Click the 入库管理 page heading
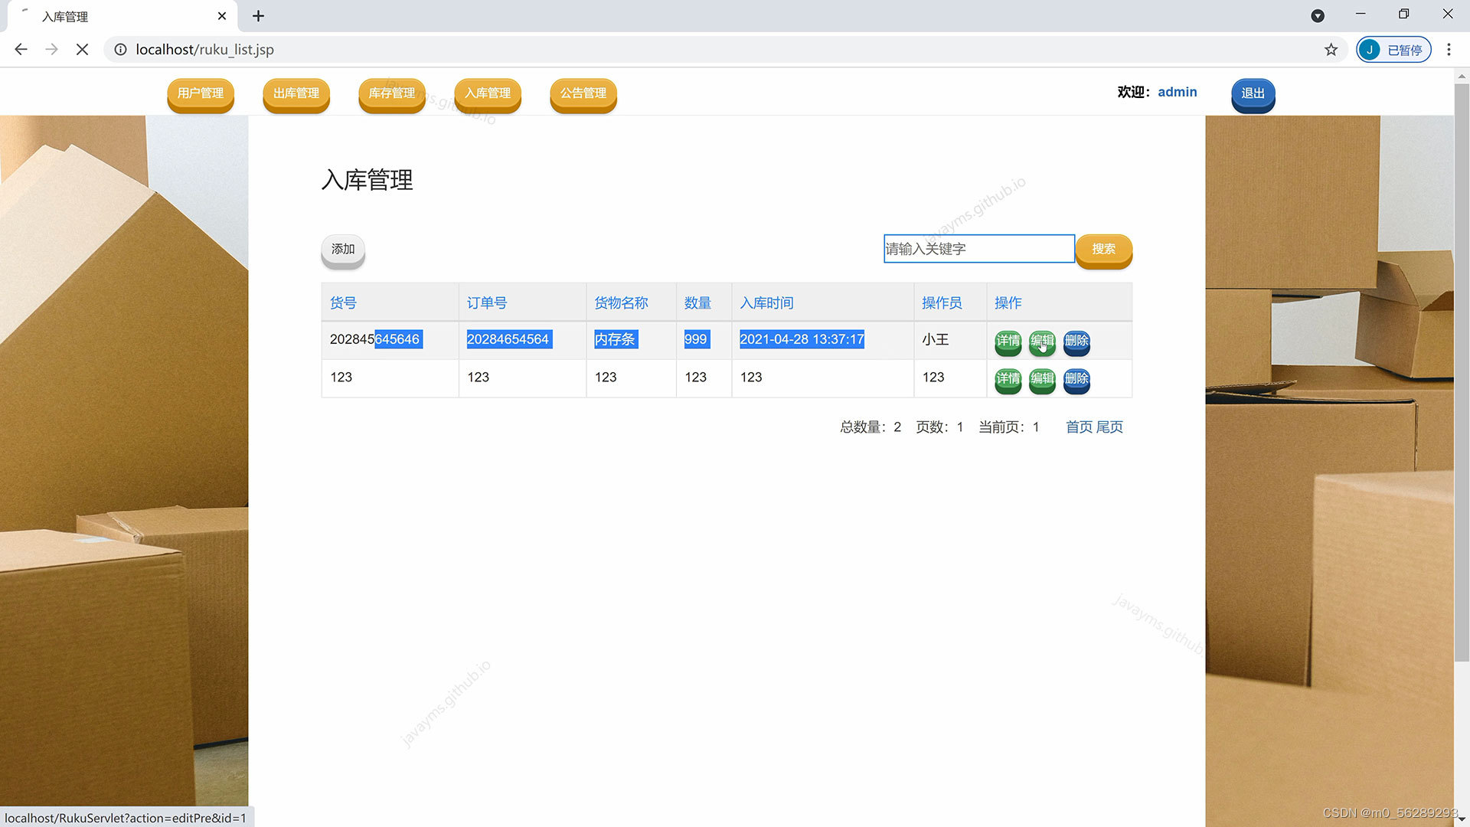This screenshot has height=827, width=1470. click(x=367, y=180)
